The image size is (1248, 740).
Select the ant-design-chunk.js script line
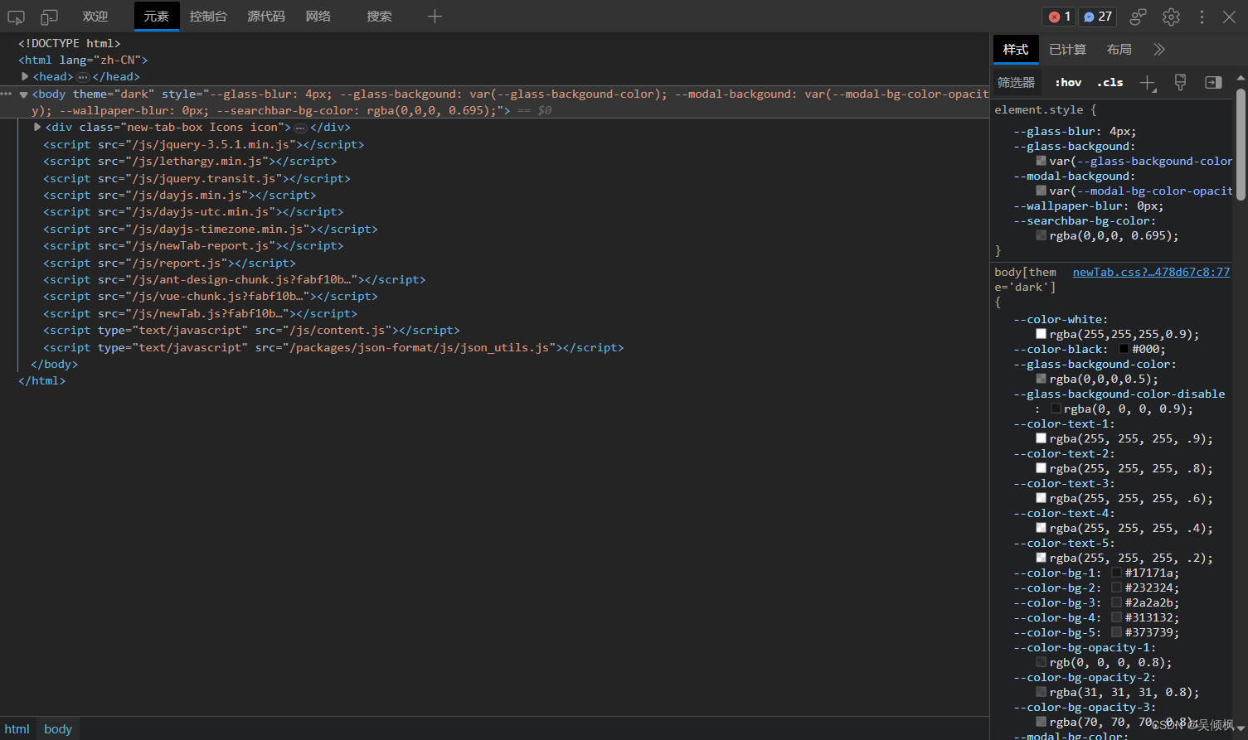coord(235,280)
